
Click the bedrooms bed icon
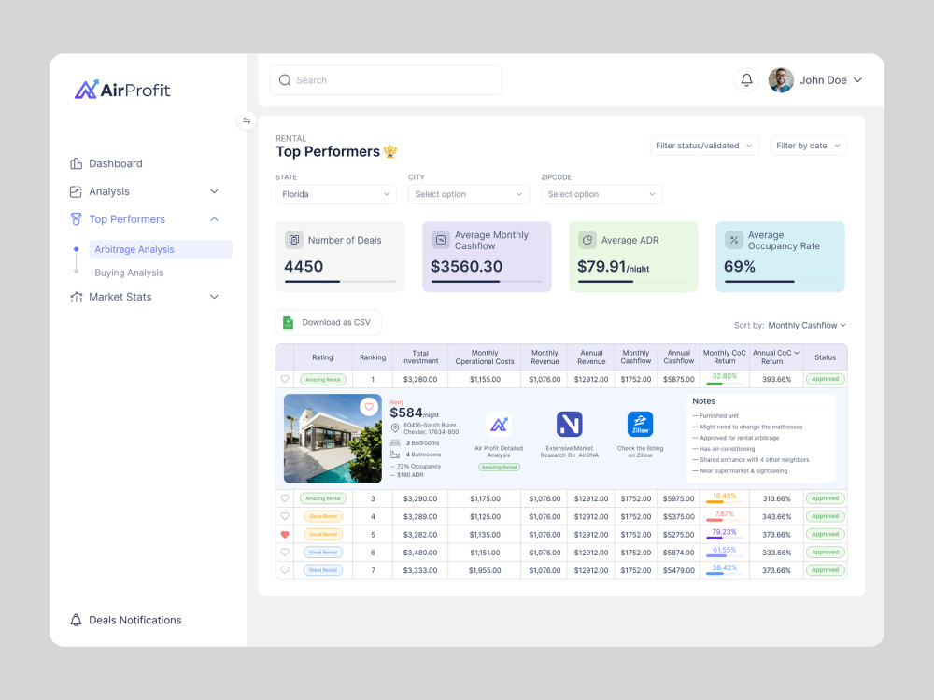tap(395, 442)
